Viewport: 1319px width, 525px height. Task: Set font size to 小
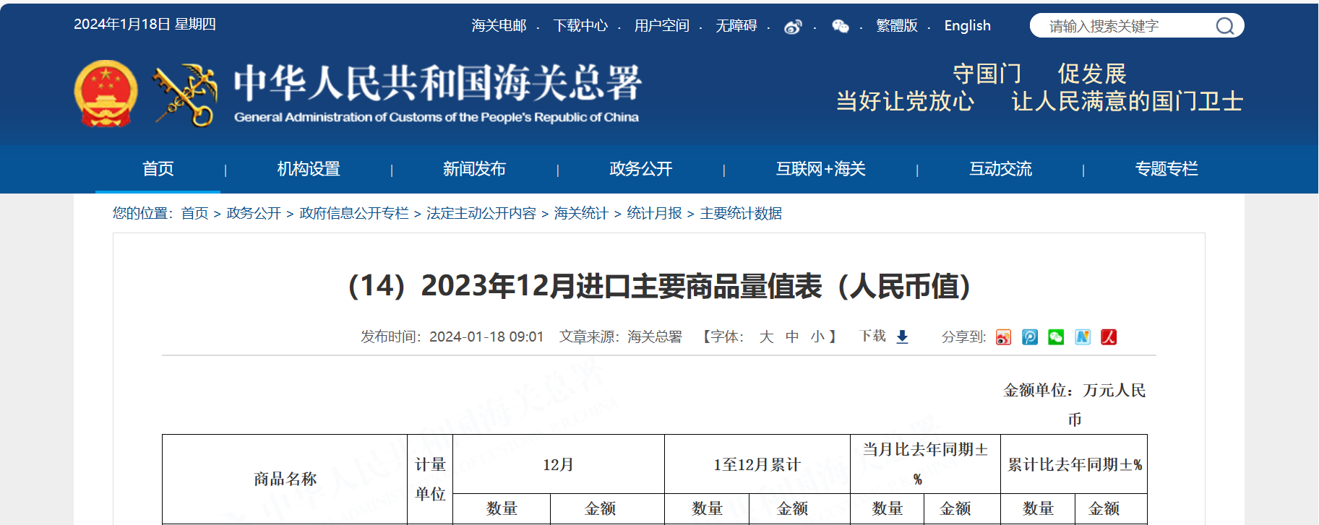pos(817,337)
